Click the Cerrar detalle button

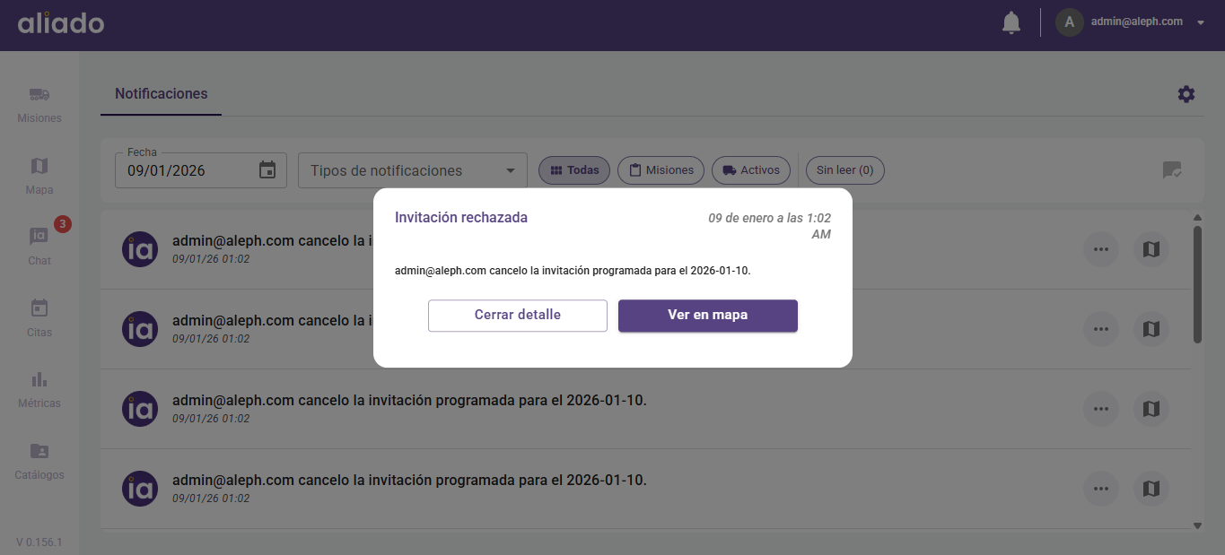click(x=518, y=316)
